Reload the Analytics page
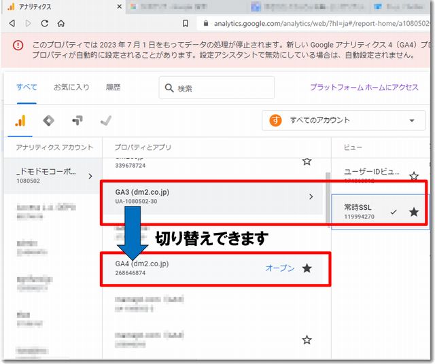435x364 pixels. (x=45, y=23)
